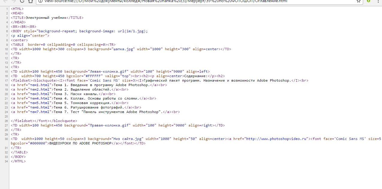Click the "шапка.jpg" background value
382x189 pixels.
pyautogui.click(x=123, y=49)
